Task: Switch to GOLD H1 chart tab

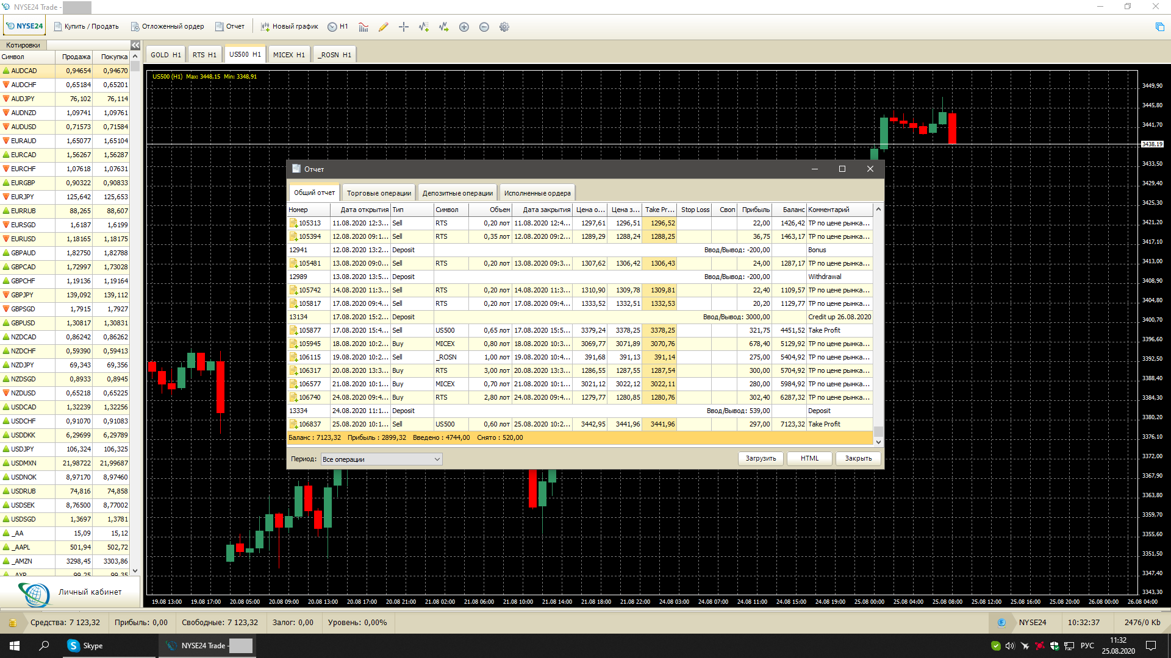Action: pos(166,55)
